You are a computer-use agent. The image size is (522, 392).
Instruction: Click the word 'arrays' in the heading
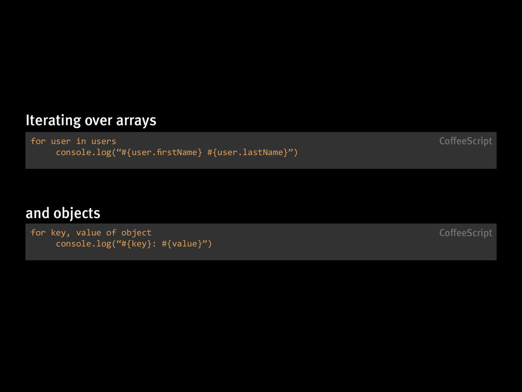pos(136,121)
